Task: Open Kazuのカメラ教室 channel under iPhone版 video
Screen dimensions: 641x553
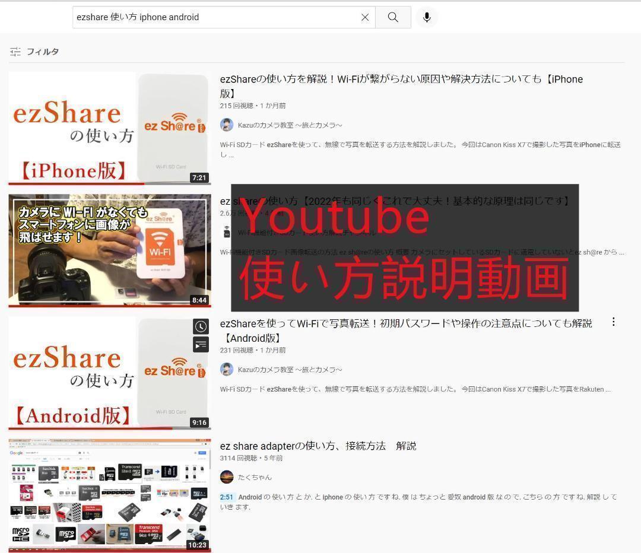Action: click(x=290, y=125)
